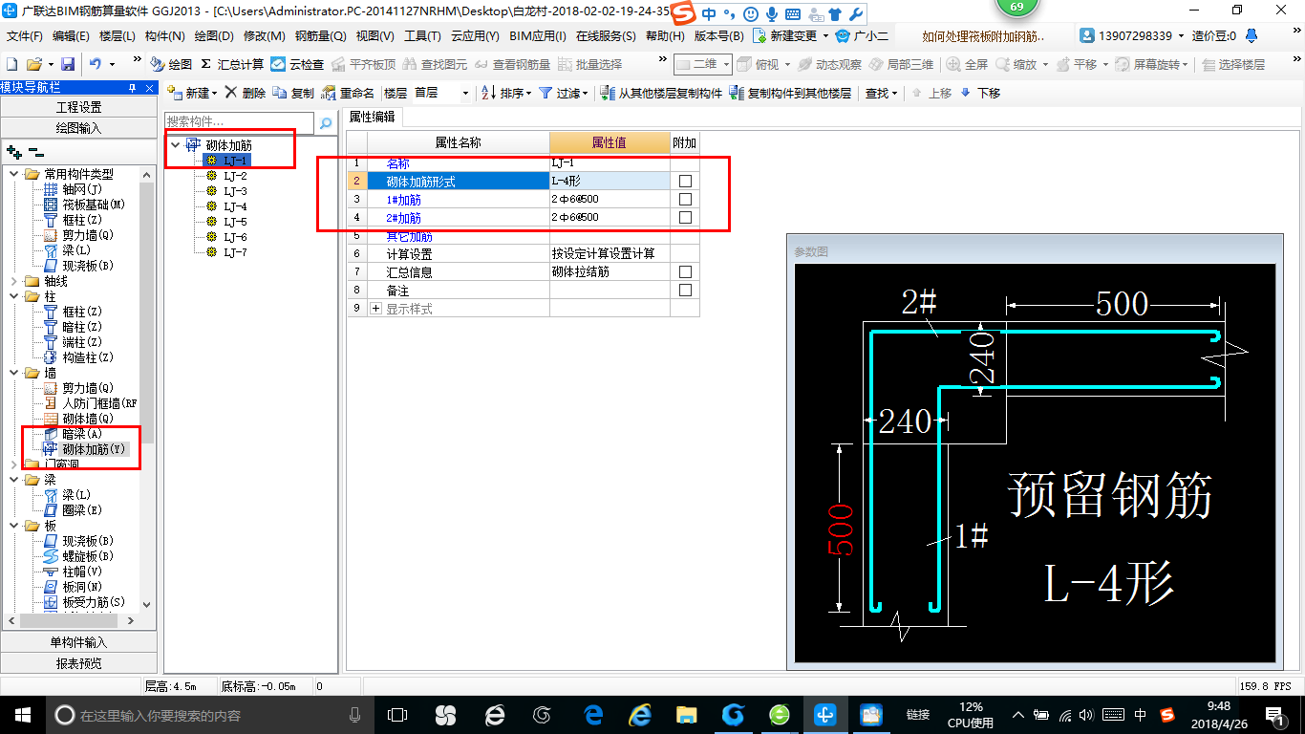Click the 属性编辑 tab
Image resolution: width=1305 pixels, height=734 pixels.
point(373,117)
